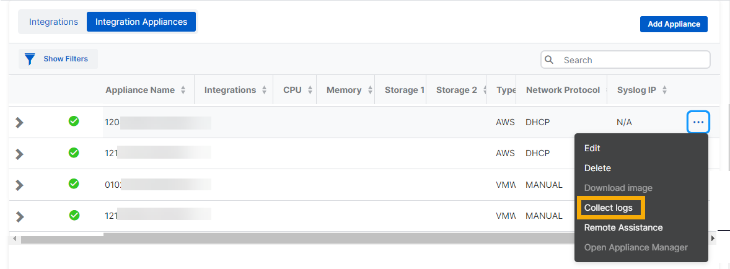Expand the appliance 120 row chevron
This screenshot has width=730, height=269.
coord(19,122)
